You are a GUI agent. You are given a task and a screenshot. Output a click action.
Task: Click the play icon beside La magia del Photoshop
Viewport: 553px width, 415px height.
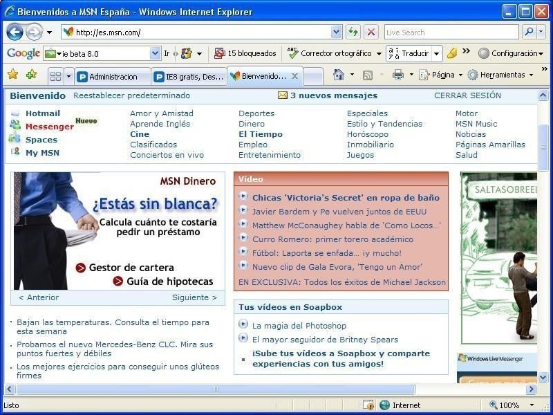(243, 324)
